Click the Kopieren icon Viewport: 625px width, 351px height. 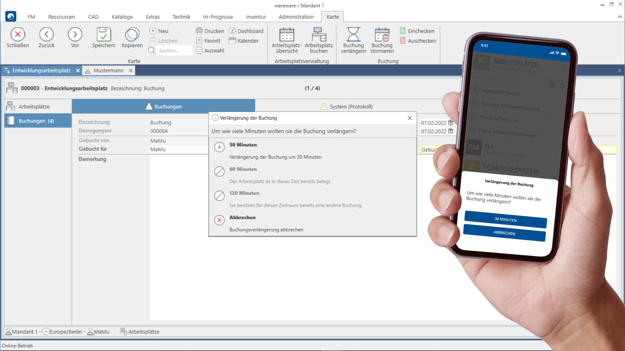(x=132, y=35)
